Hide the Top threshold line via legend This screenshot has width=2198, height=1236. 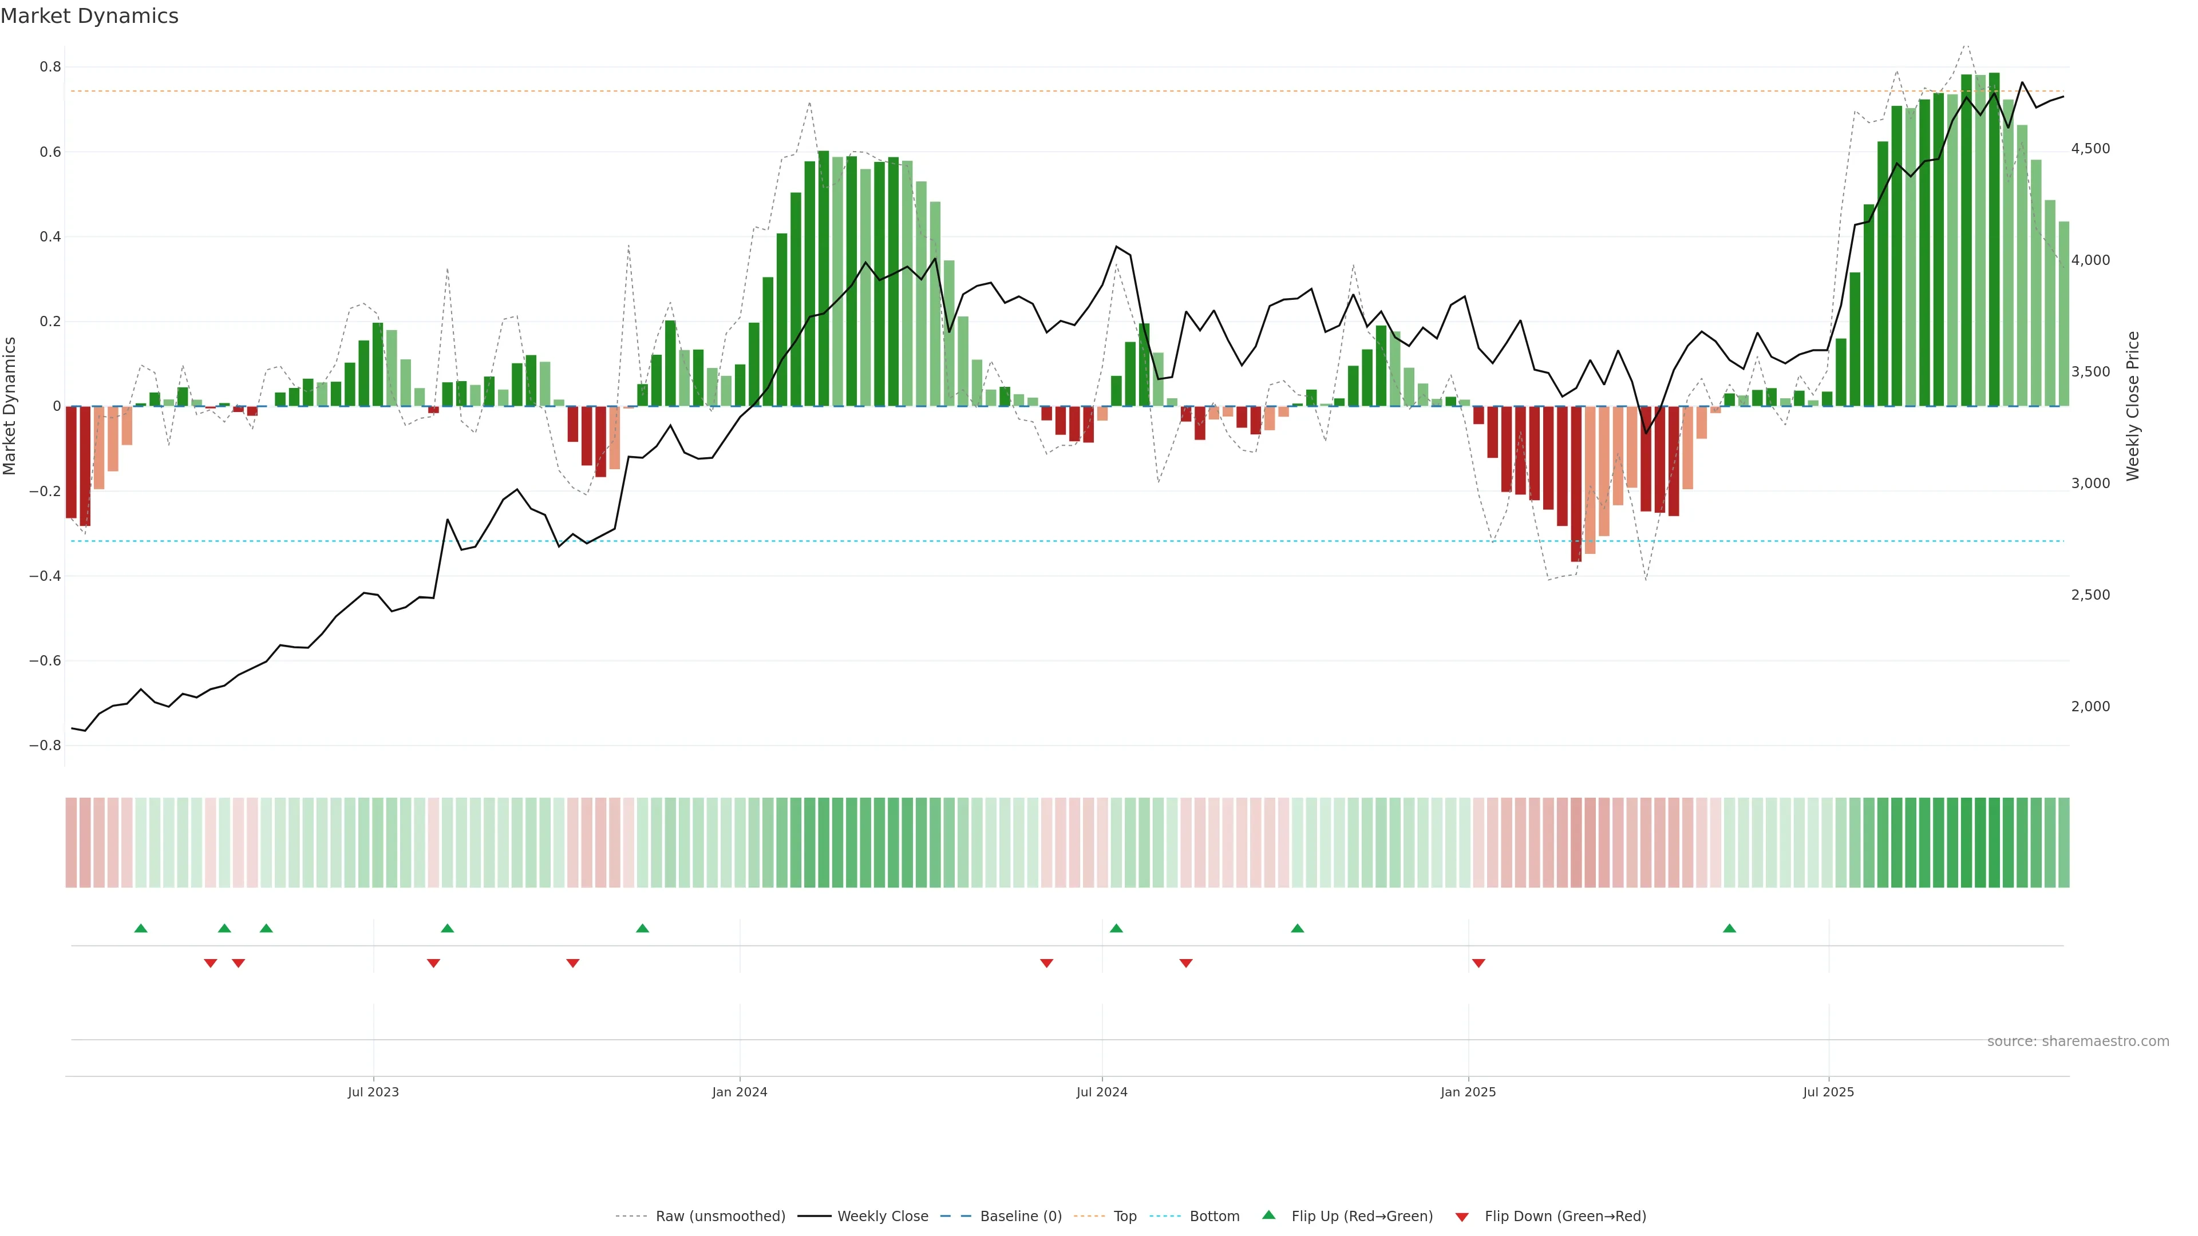(x=1125, y=1217)
